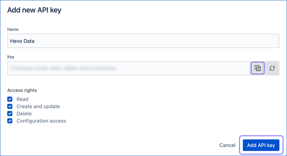Focus the Name field containing Hevo Data
The width and height of the screenshot is (287, 156).
[143, 41]
